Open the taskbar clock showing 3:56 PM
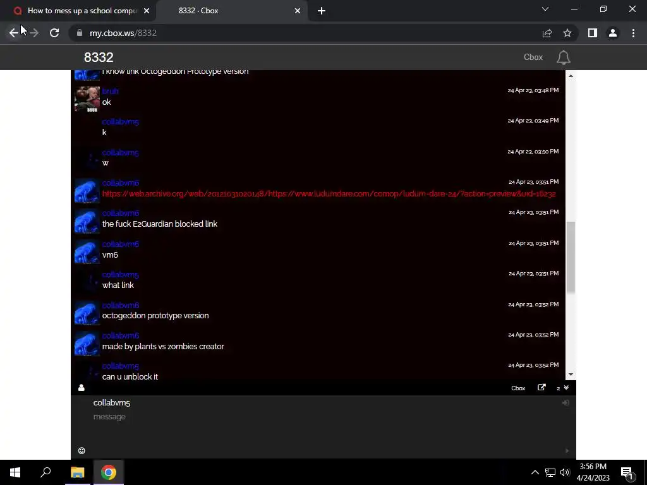The height and width of the screenshot is (485, 647). pos(593,472)
